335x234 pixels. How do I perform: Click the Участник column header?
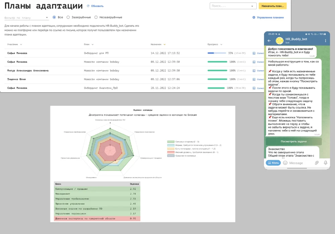tap(13, 44)
